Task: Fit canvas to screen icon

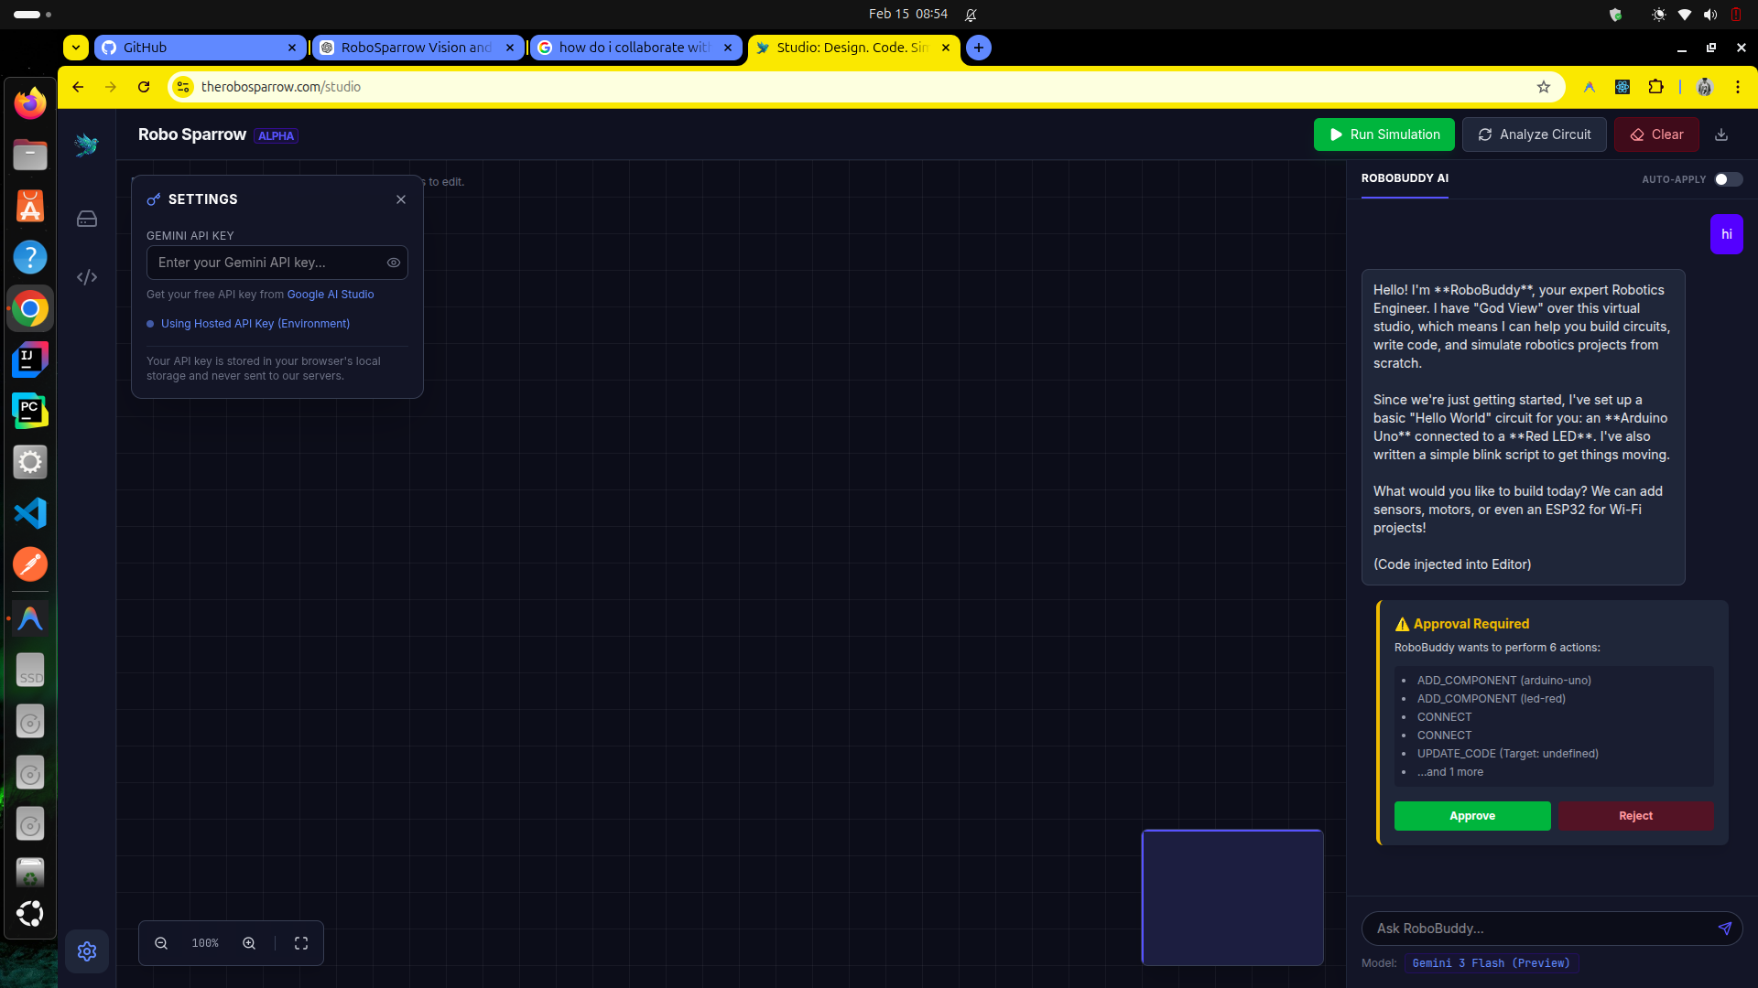Action: point(301,943)
